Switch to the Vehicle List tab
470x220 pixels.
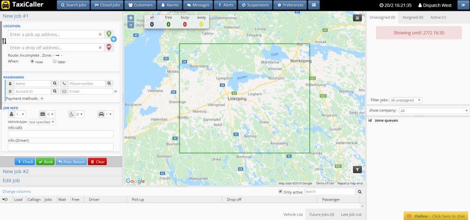(293, 215)
